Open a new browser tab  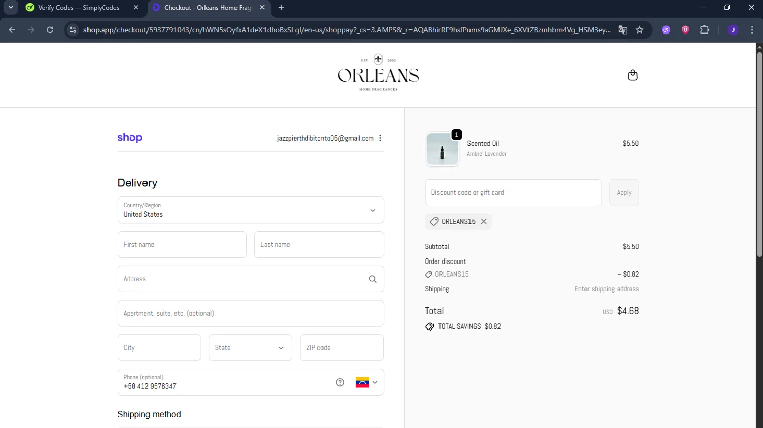tap(281, 8)
